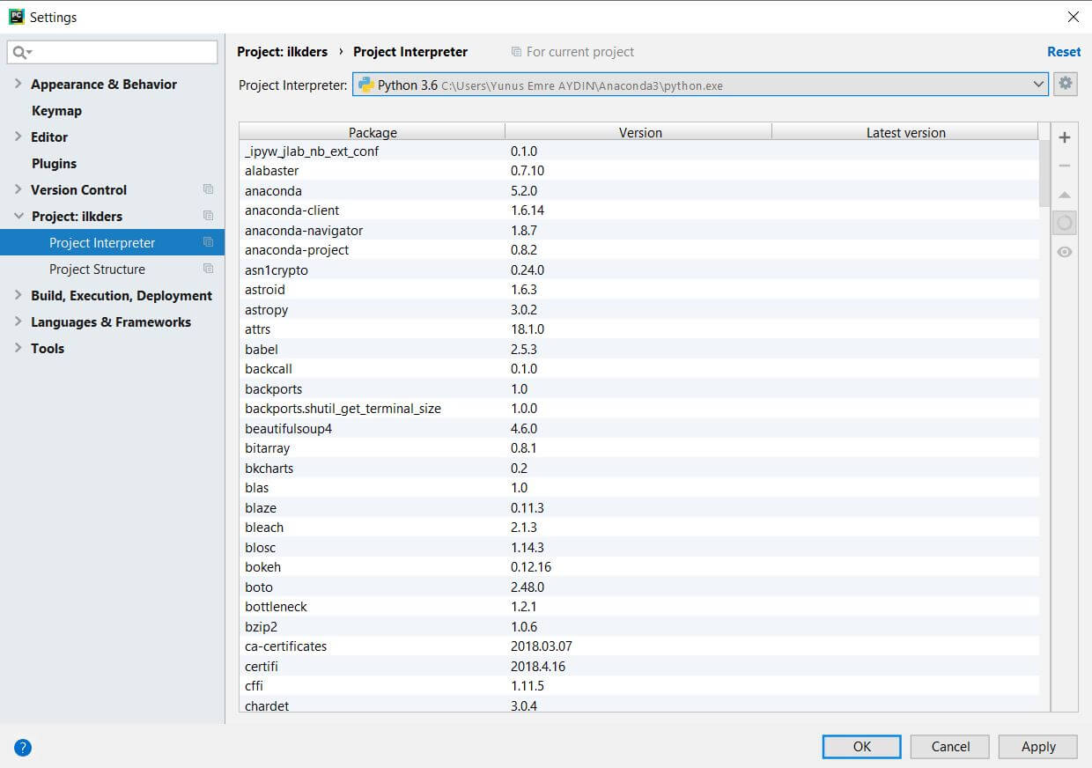Expand the Tools settings node
Screen dimensions: 1092x768
tap(18, 348)
